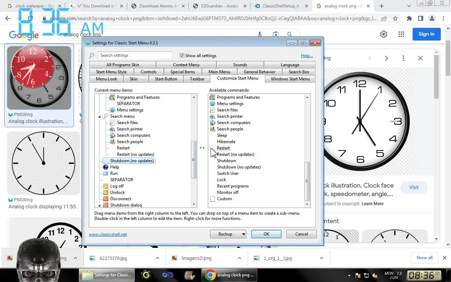Close the Google image preview panel

(420, 58)
